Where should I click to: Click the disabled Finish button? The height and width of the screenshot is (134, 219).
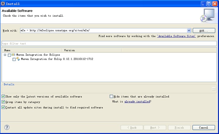point(179,127)
